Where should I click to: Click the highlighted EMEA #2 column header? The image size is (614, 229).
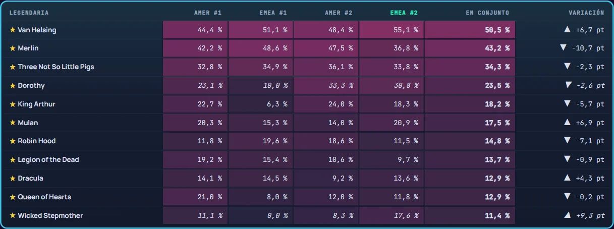(404, 13)
